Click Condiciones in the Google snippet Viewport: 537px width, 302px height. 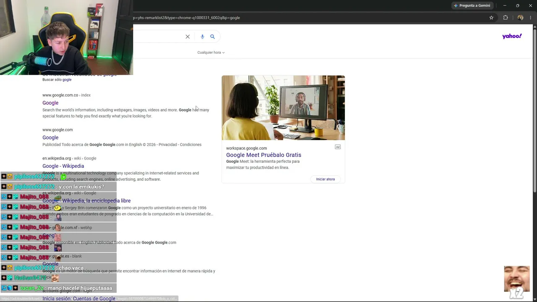(x=190, y=145)
